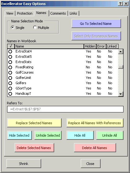Click Hidden value 'Yes' in ExtraStat5 row
Screen dimensions: 130x173
89,57
